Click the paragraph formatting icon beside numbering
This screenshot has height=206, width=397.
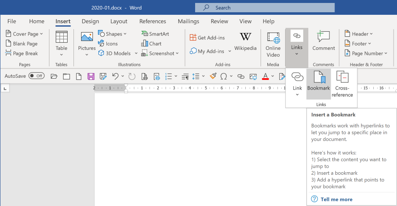coord(185,76)
